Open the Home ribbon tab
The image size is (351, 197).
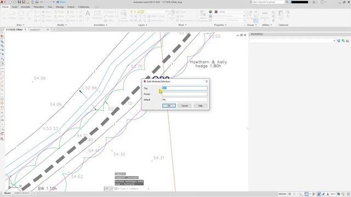[x=5, y=7]
